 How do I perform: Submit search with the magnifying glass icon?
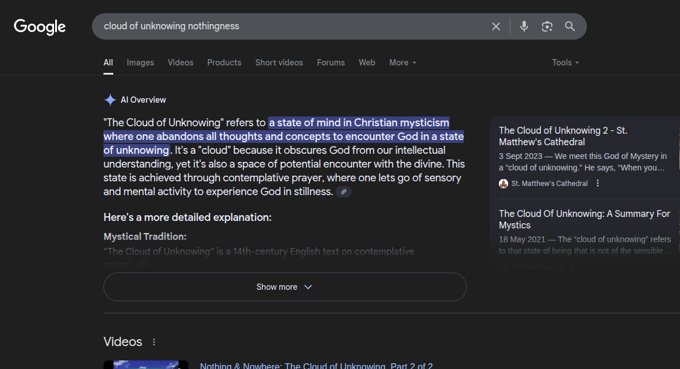(570, 26)
